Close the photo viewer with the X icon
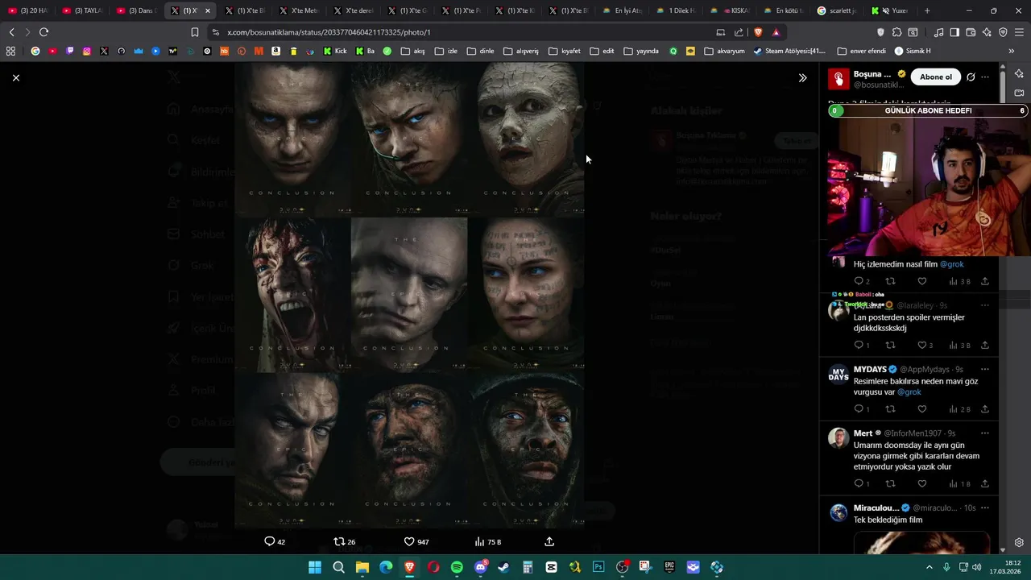Image resolution: width=1031 pixels, height=580 pixels. click(x=16, y=77)
